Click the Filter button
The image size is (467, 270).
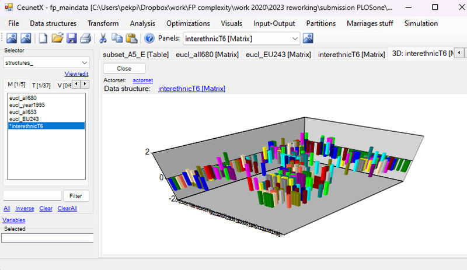pos(75,196)
